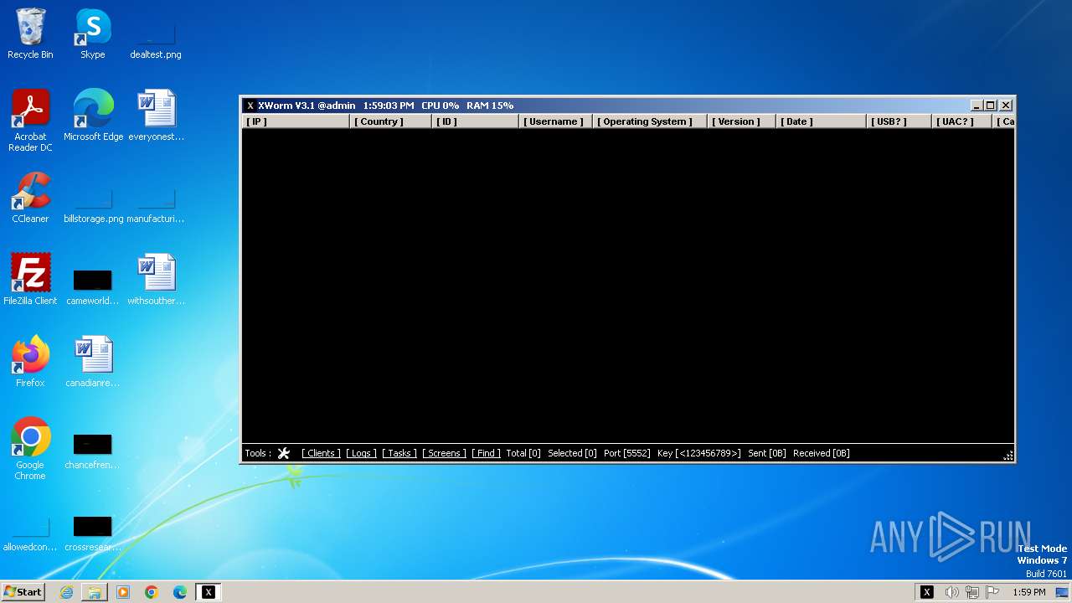Open the XWorm Tools wrench icon

(x=284, y=453)
